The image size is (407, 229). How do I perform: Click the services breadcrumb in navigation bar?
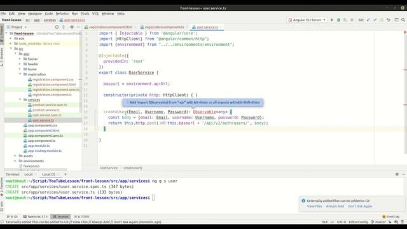tap(50, 20)
